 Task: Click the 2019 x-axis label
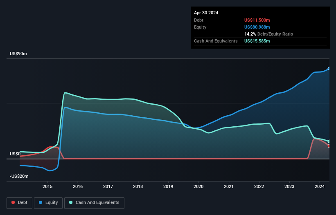click(168, 186)
